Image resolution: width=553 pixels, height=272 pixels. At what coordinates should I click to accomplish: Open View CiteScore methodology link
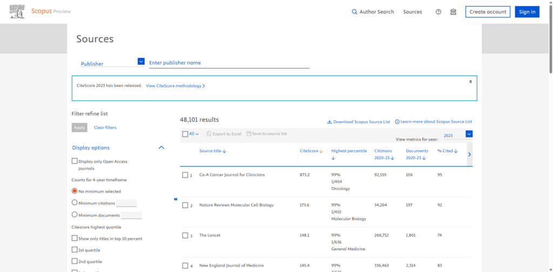[x=176, y=86]
